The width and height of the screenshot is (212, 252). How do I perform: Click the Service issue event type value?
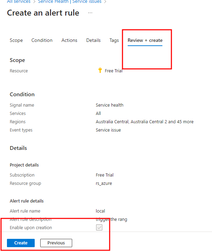coord(108,130)
